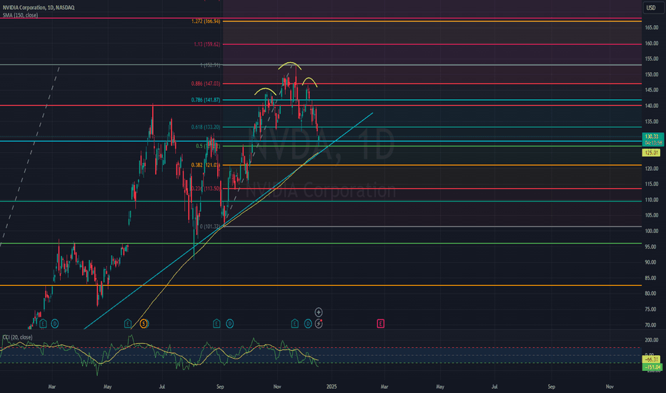Click the 85.00 price axis label

pos(650,278)
